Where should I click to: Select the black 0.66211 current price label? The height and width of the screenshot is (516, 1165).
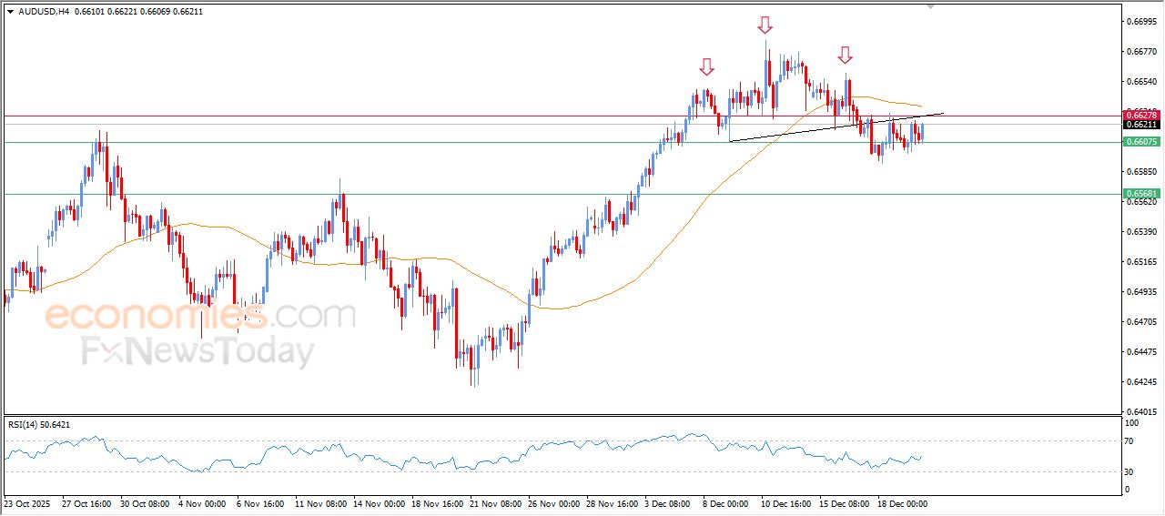(x=1140, y=124)
